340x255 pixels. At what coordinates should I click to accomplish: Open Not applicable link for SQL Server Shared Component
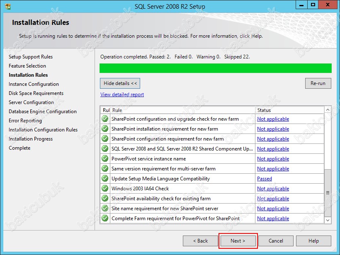click(x=273, y=149)
